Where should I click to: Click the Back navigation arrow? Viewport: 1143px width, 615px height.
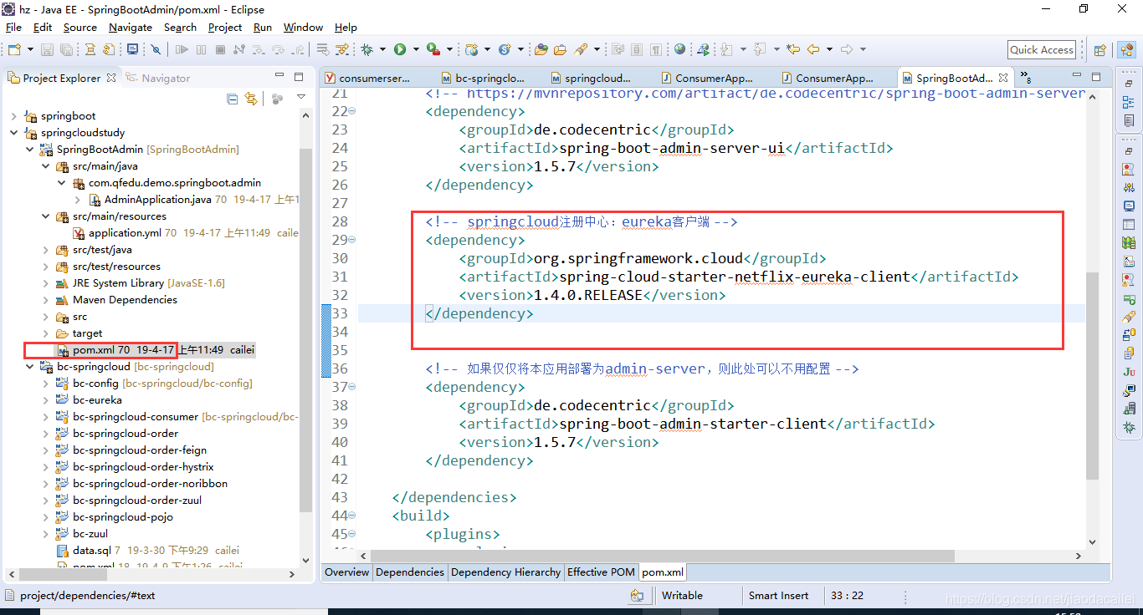click(x=813, y=49)
